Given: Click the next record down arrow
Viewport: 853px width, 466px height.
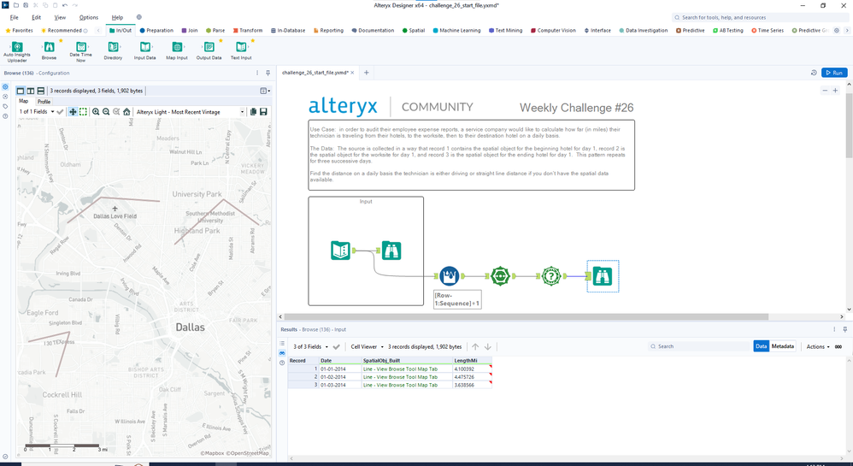Looking at the screenshot, I should point(488,346).
